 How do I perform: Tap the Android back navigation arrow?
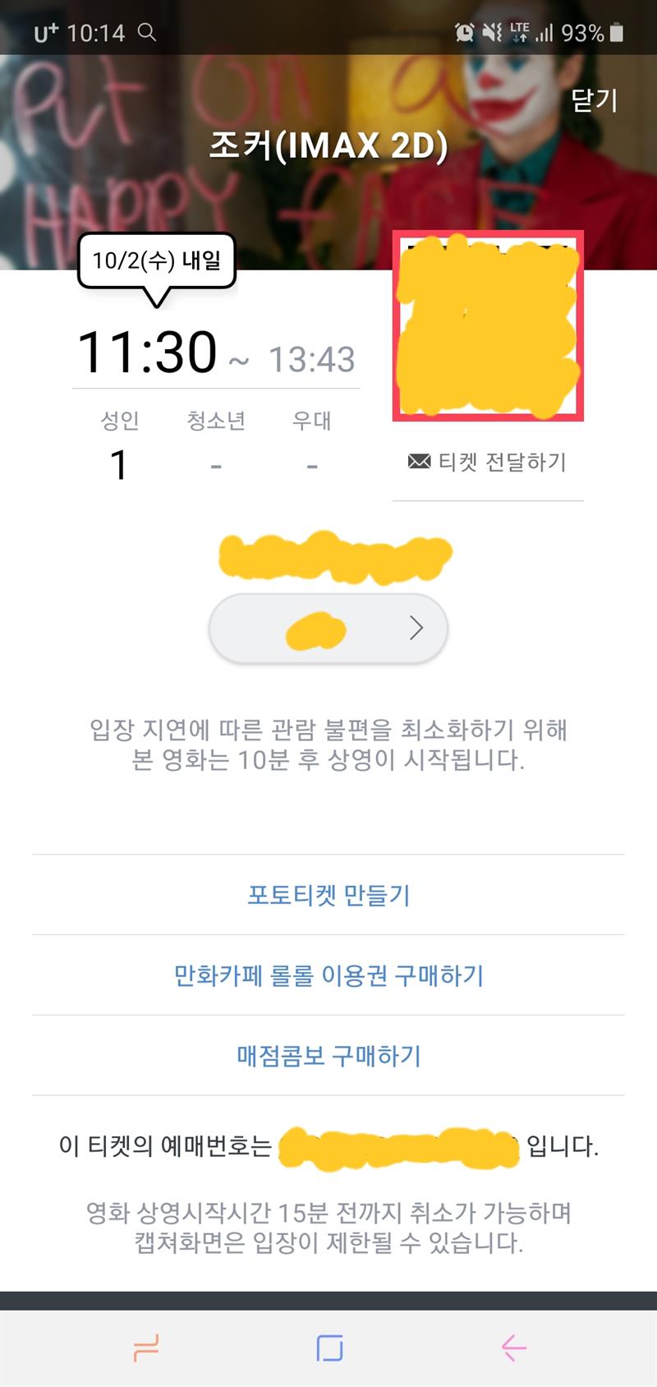[x=514, y=1348]
